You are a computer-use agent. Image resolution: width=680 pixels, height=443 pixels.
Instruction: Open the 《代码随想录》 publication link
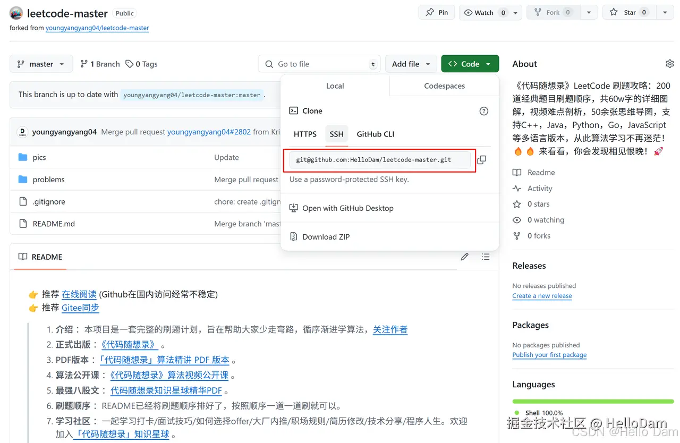click(x=129, y=345)
